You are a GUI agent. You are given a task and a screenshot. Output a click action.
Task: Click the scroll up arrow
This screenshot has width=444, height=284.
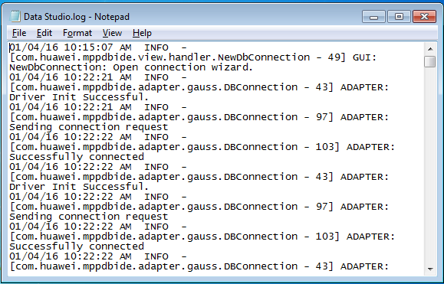[430, 49]
